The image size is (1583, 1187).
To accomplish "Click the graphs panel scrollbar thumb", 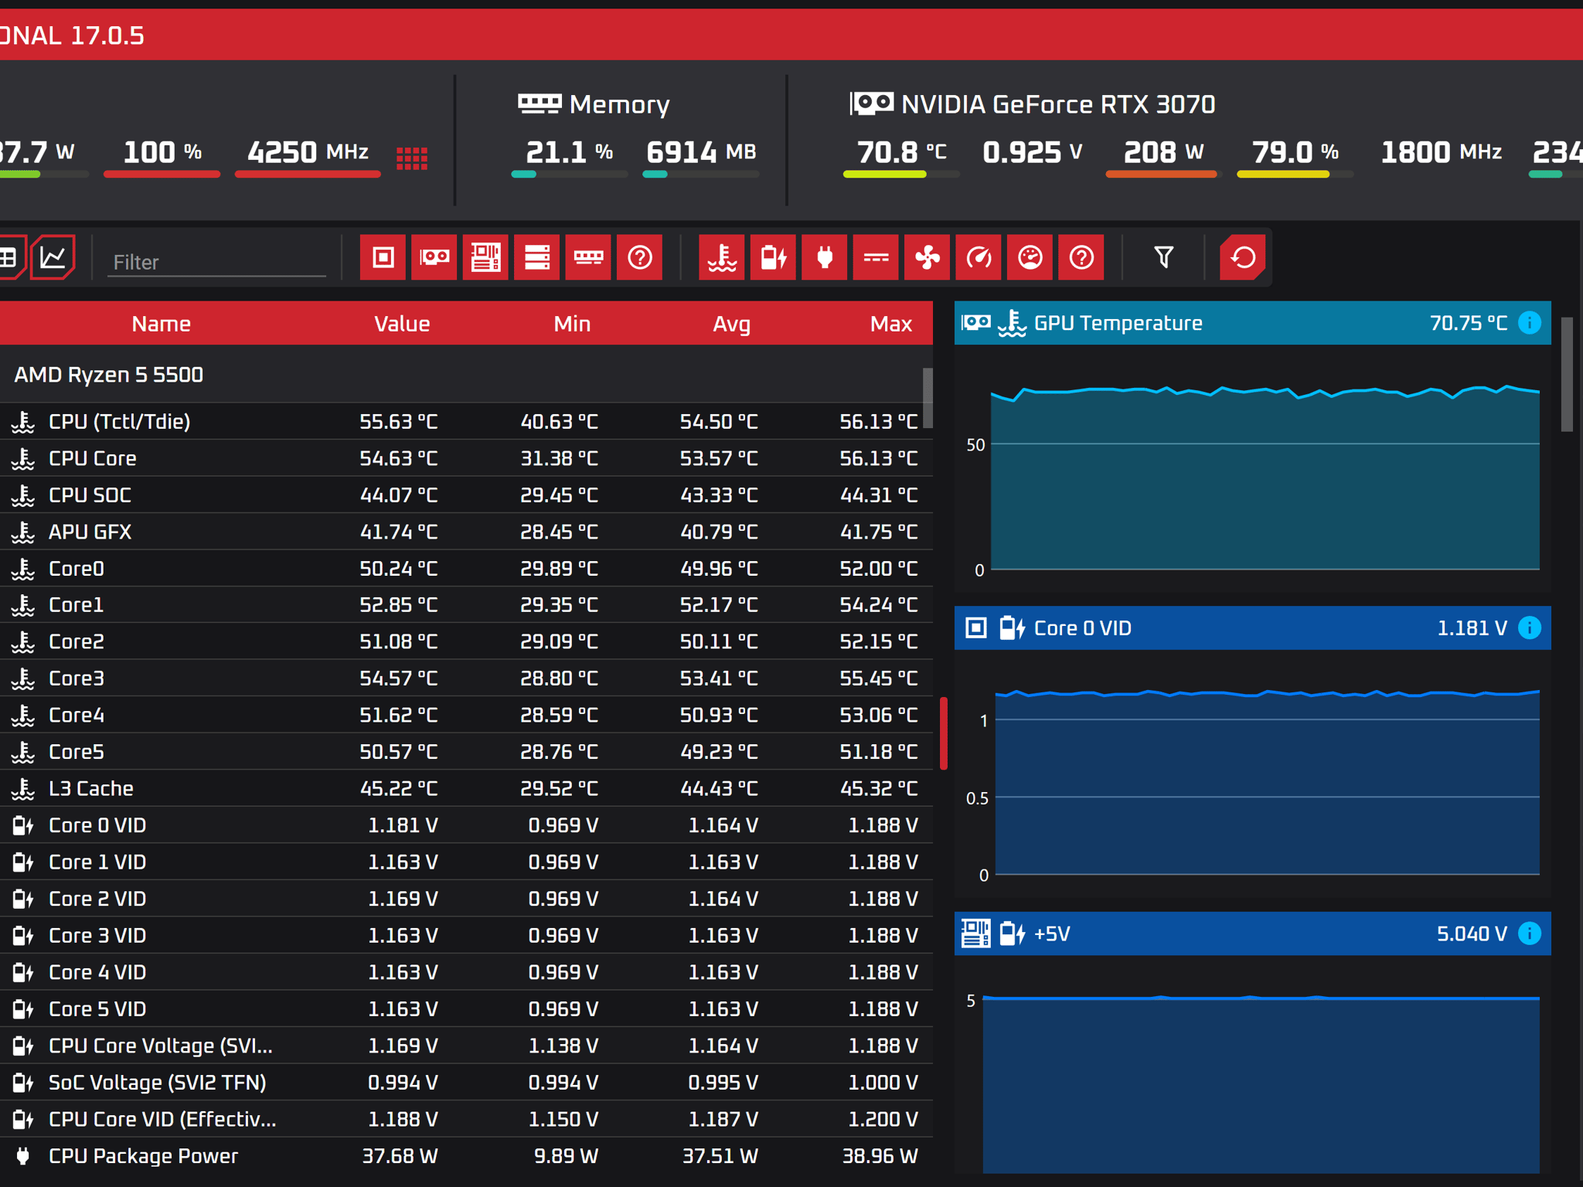I will [1567, 374].
